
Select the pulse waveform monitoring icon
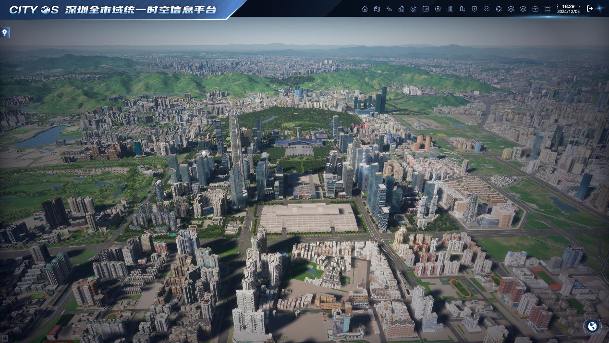tap(389, 9)
